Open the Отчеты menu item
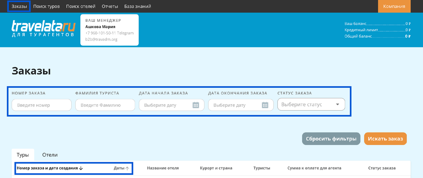This screenshot has width=423, height=178. click(110, 6)
